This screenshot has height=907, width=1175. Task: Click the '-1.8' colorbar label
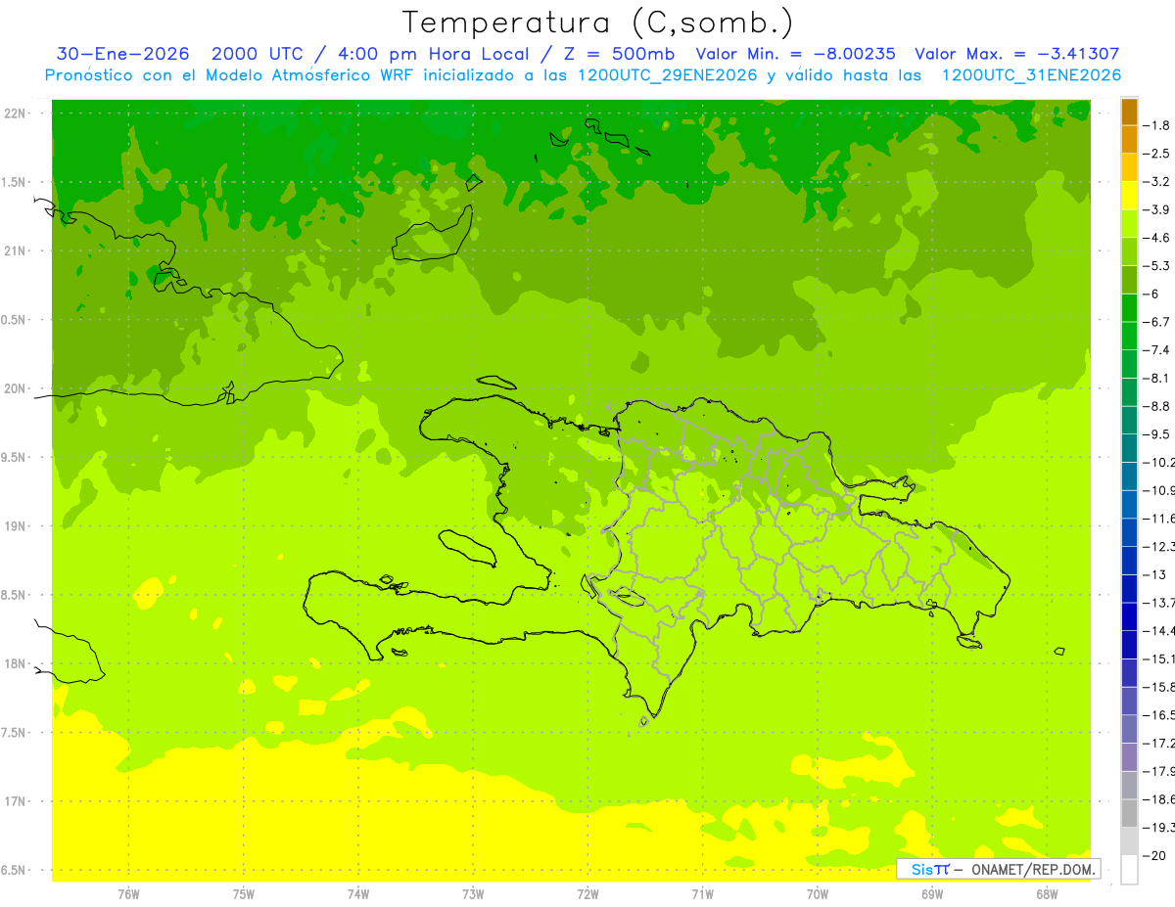click(1158, 125)
